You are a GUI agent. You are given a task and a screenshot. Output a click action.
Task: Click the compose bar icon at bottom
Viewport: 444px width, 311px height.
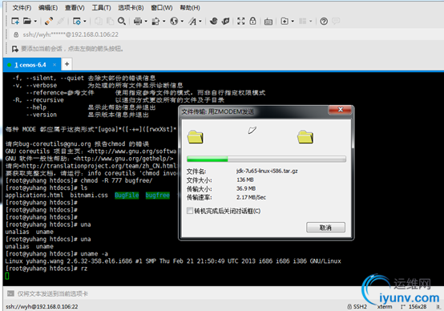(10, 293)
